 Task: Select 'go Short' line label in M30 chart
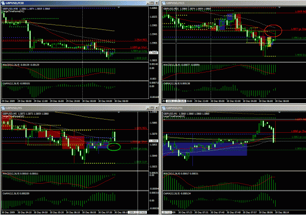click(x=139, y=47)
